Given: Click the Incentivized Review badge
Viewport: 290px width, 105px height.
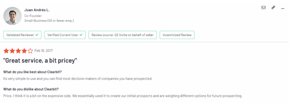Looking at the screenshot, I should tap(177, 35).
